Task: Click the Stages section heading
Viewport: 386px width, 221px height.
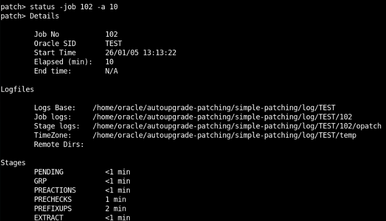Action: pyautogui.click(x=13, y=163)
